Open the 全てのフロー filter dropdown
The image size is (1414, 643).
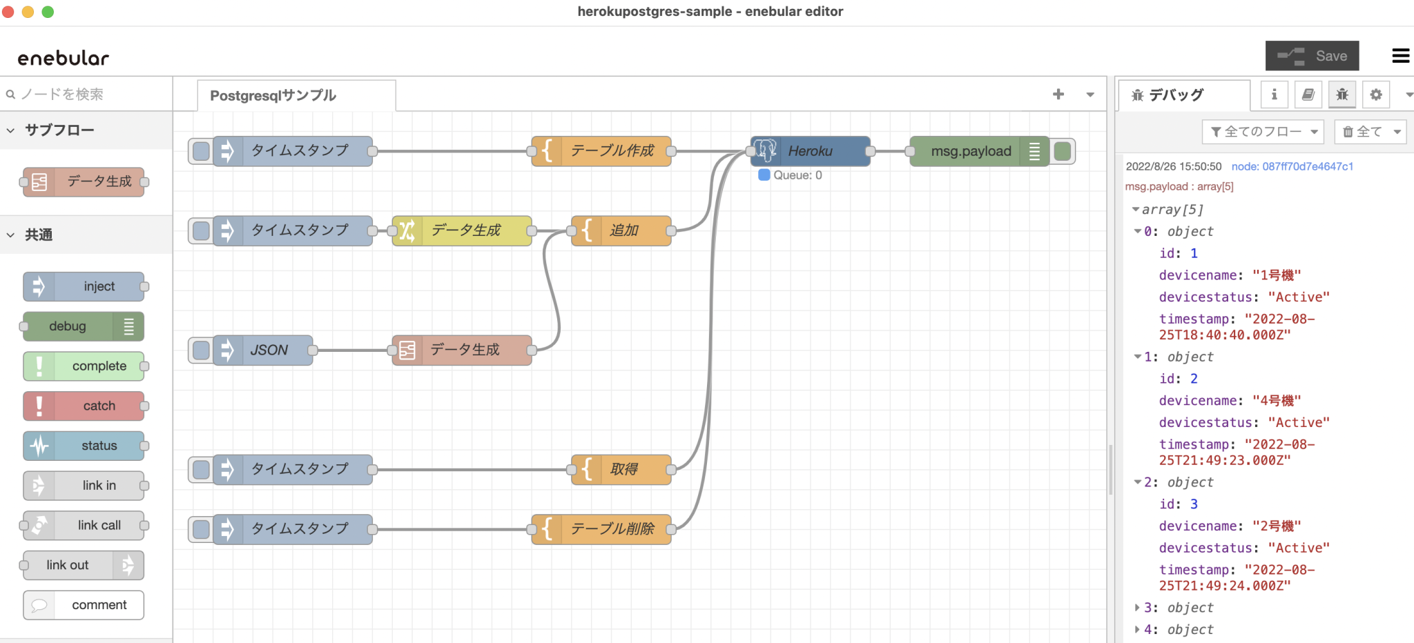[x=1263, y=131]
